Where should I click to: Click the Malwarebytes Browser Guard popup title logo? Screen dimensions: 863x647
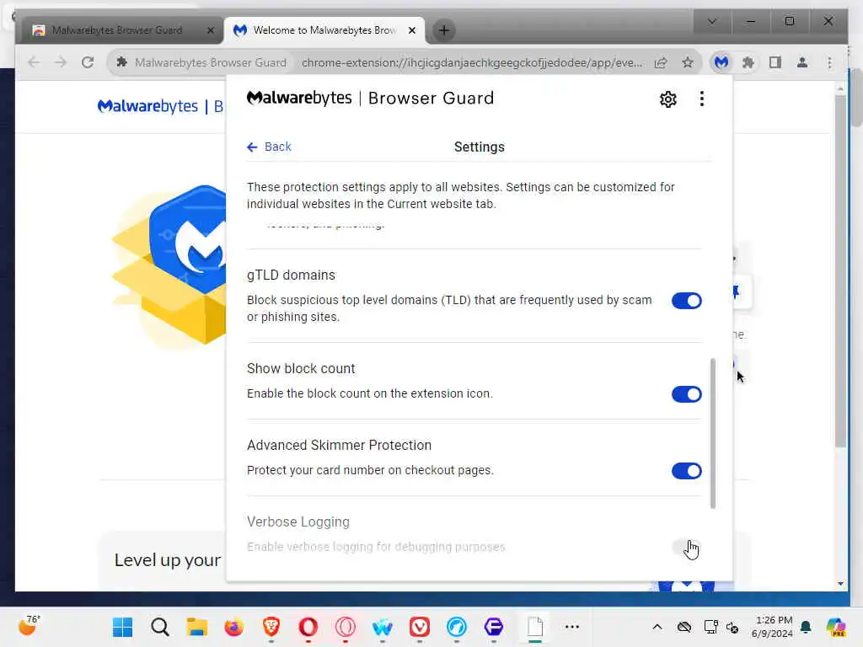coord(370,99)
